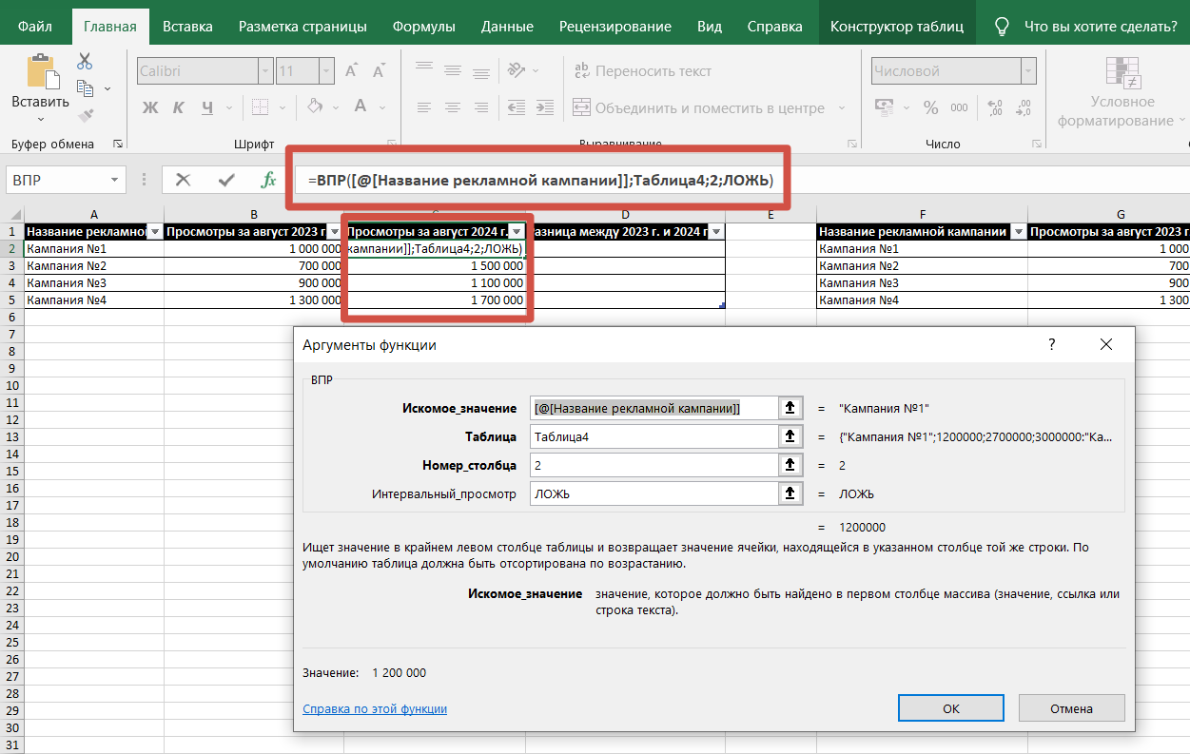Click the range selector arrow beside Таблица field
The image size is (1190, 754).
click(x=790, y=436)
